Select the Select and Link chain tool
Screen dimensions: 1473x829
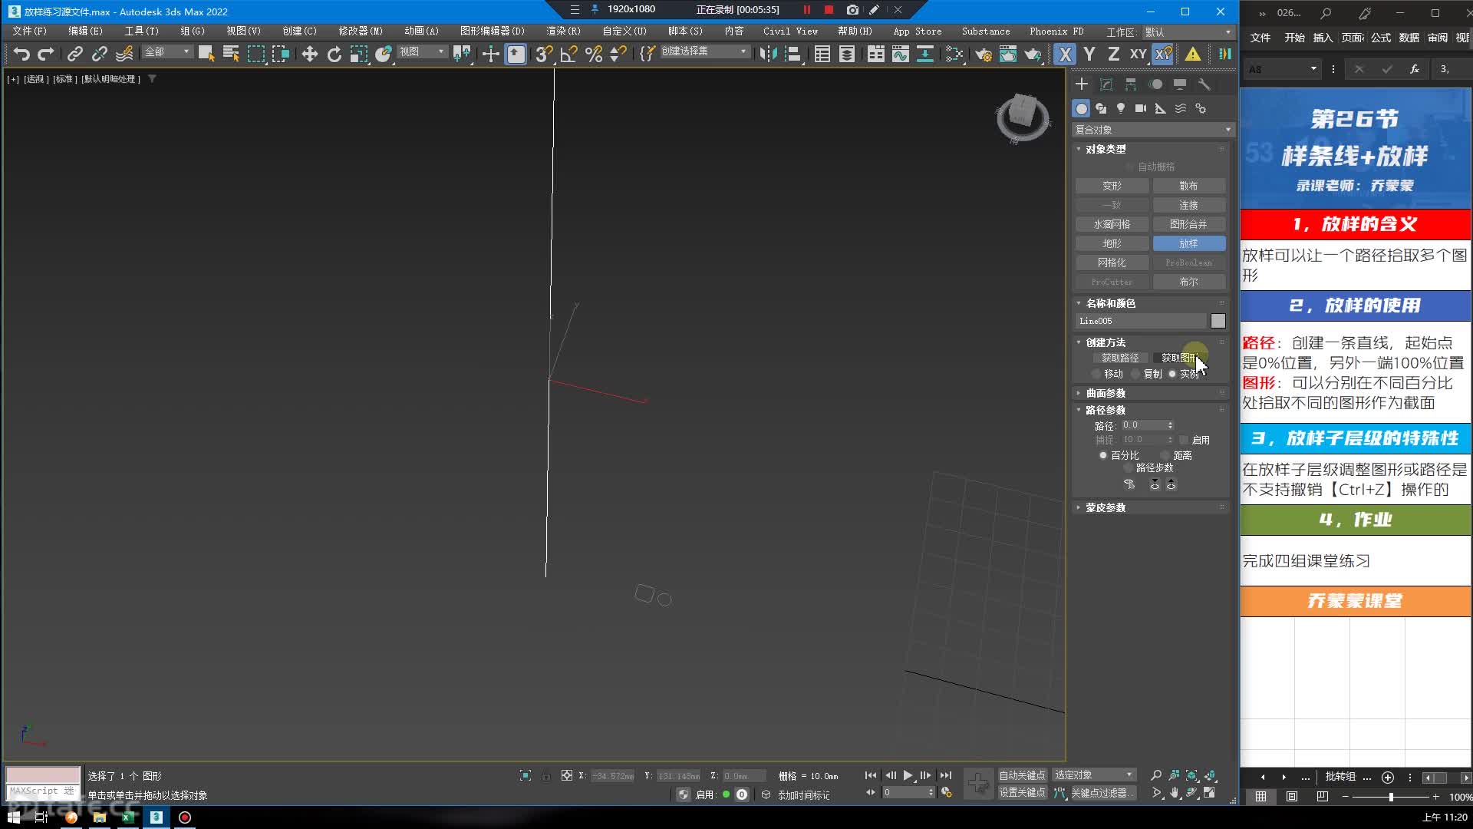point(74,54)
